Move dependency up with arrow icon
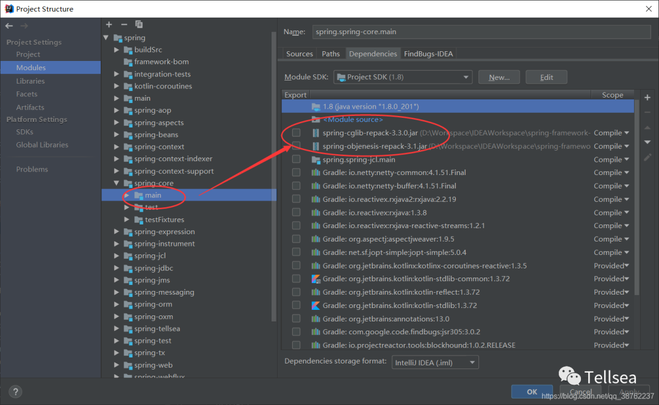The height and width of the screenshot is (405, 659). click(x=647, y=127)
